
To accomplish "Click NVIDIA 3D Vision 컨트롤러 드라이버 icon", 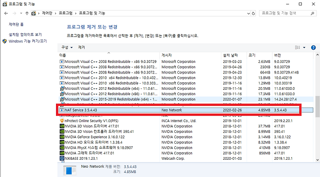I will [62, 131].
